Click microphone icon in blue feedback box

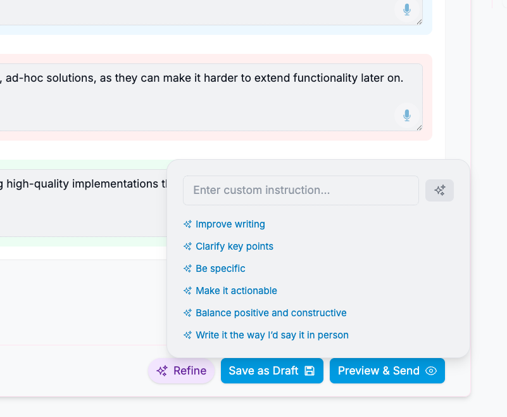point(407,10)
